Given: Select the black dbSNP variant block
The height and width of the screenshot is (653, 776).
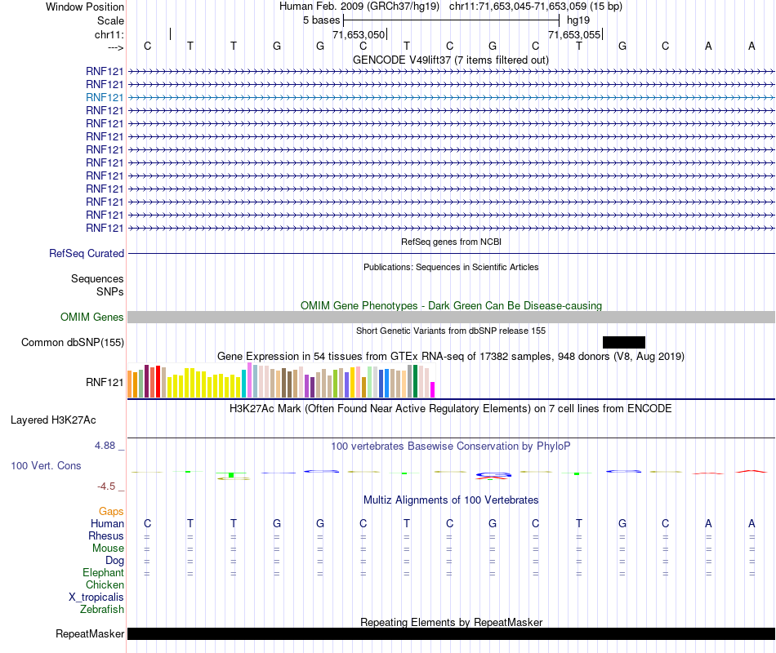Looking at the screenshot, I should (623, 342).
